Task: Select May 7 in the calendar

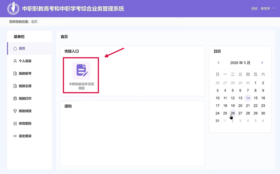Action: [248, 90]
